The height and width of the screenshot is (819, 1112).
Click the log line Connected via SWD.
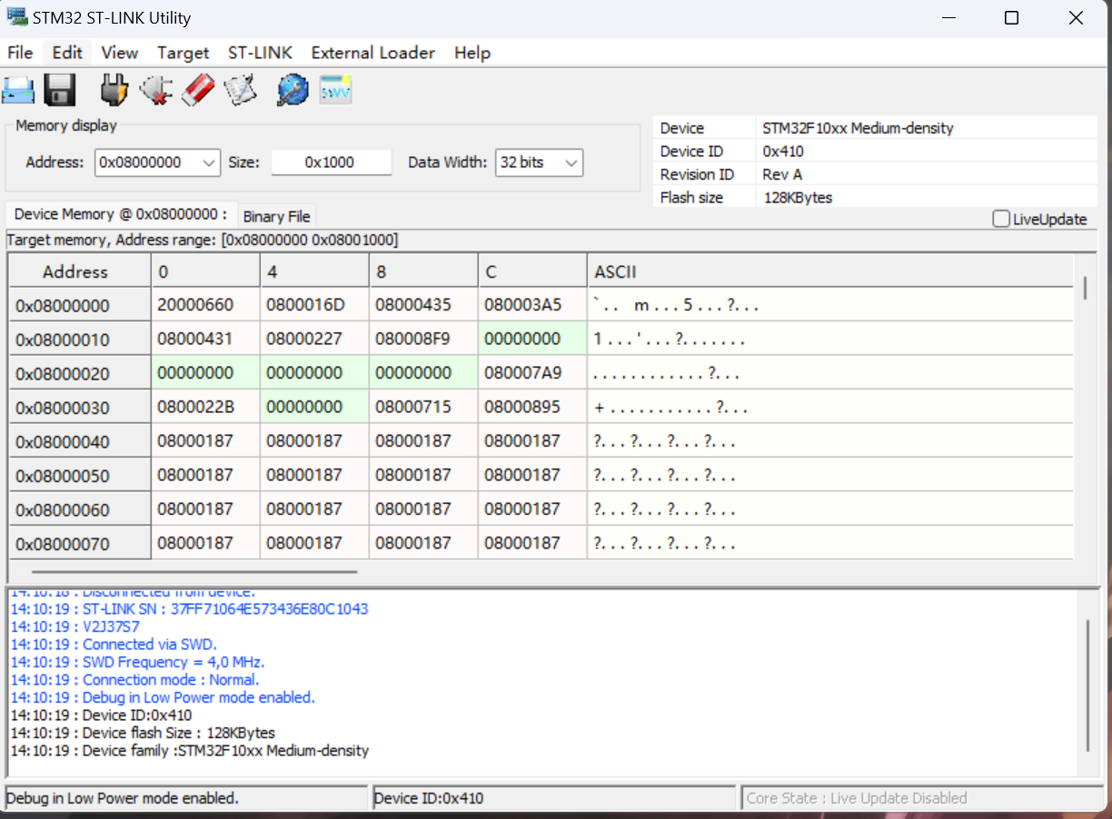click(x=114, y=645)
